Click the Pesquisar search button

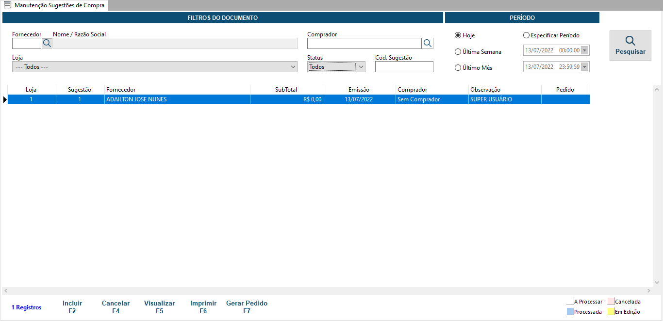point(630,46)
